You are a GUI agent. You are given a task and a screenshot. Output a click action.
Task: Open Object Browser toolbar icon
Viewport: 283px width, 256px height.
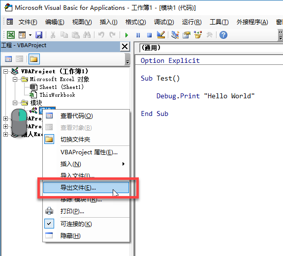click(198, 35)
